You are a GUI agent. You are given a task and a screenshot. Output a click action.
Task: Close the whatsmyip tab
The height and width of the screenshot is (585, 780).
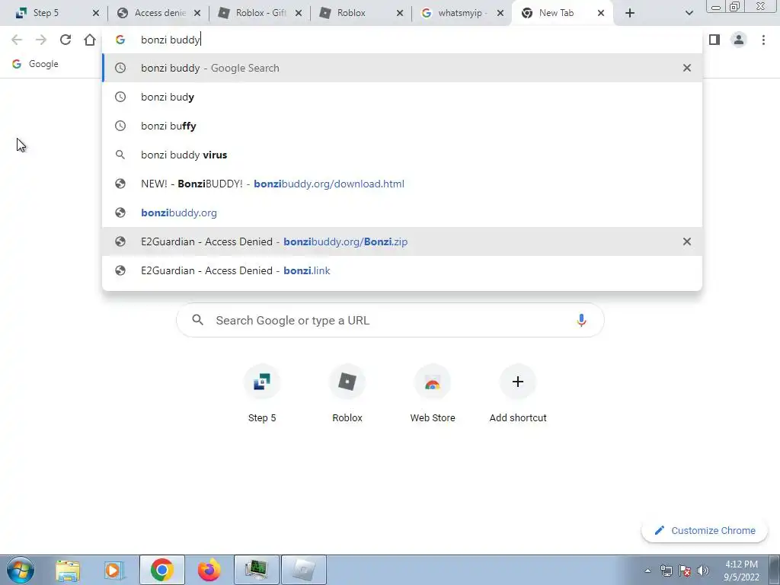(500, 14)
